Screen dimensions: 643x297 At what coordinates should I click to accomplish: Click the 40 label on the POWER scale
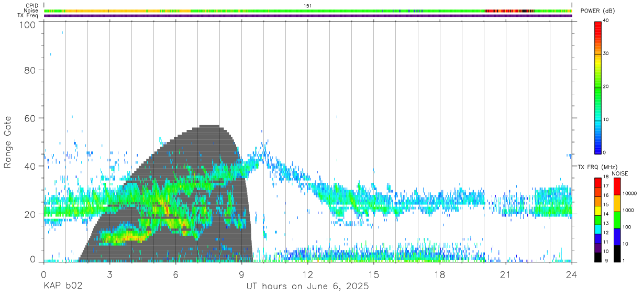(x=606, y=20)
